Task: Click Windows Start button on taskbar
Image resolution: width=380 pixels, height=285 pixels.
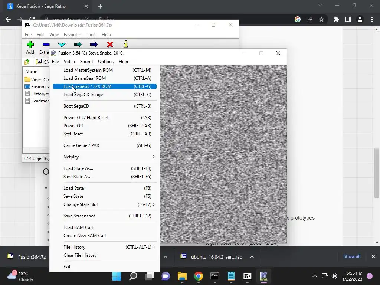Action: pos(117,276)
